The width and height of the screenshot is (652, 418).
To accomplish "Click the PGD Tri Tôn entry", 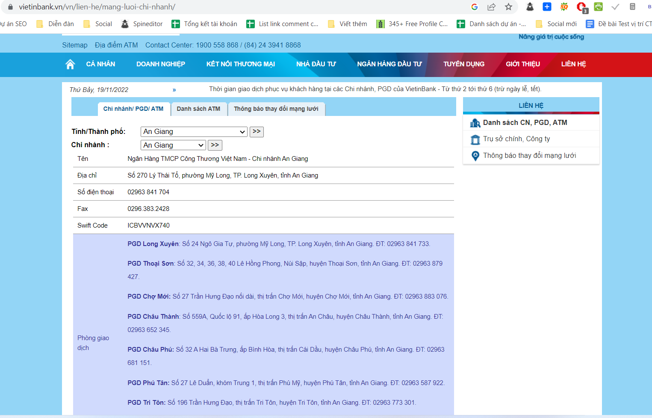I will coord(272,403).
